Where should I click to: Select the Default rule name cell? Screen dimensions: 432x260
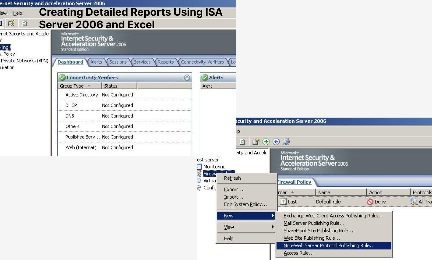point(328,202)
